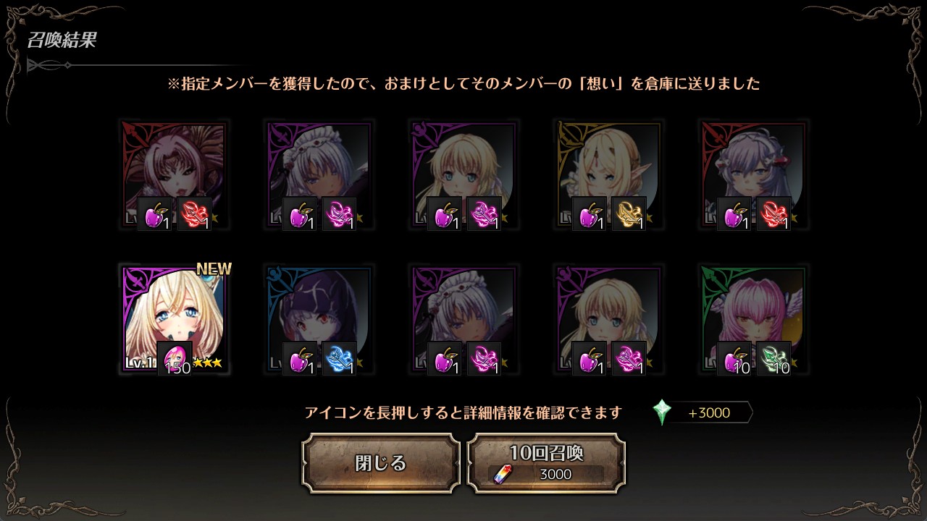Click the +3000 crystal reward counter
The width and height of the screenshot is (927, 521).
pyautogui.click(x=709, y=413)
